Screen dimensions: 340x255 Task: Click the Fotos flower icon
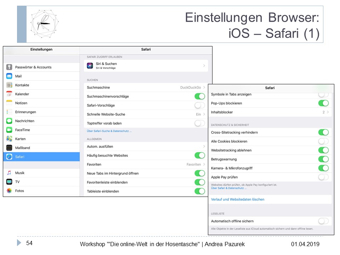pyautogui.click(x=9, y=191)
